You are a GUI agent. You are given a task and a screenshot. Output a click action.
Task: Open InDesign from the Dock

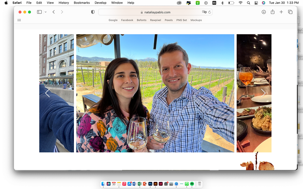(x=160, y=184)
